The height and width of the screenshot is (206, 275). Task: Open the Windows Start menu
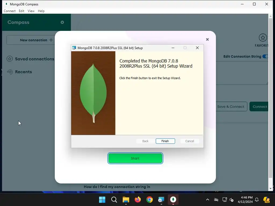coord(102,200)
